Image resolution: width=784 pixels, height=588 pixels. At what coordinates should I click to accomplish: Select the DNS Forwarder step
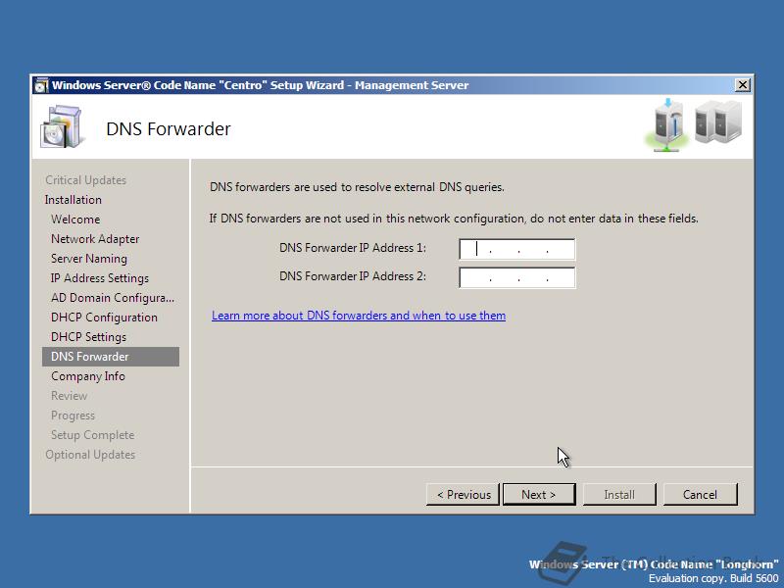(111, 357)
